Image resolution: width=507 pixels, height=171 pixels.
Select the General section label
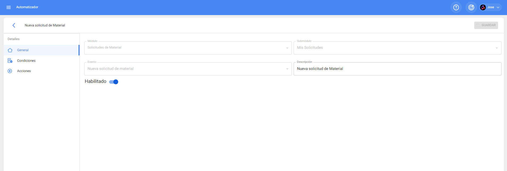click(23, 50)
